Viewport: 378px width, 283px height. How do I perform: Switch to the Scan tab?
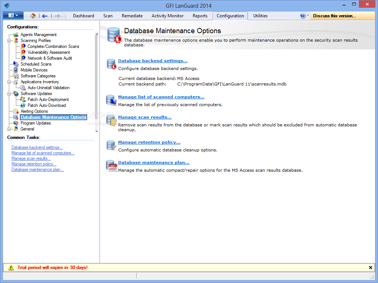[x=108, y=16]
